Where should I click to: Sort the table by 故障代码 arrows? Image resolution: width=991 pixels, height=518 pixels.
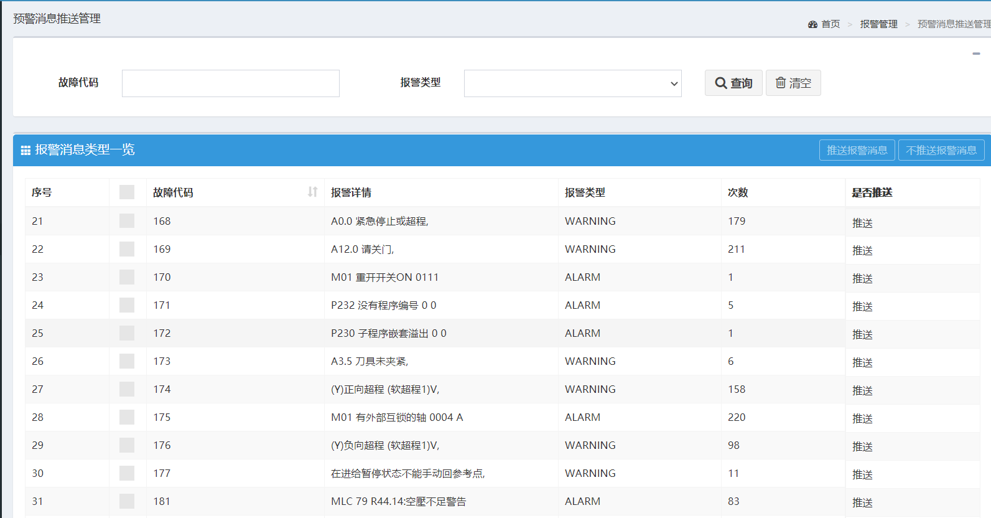[x=312, y=192]
